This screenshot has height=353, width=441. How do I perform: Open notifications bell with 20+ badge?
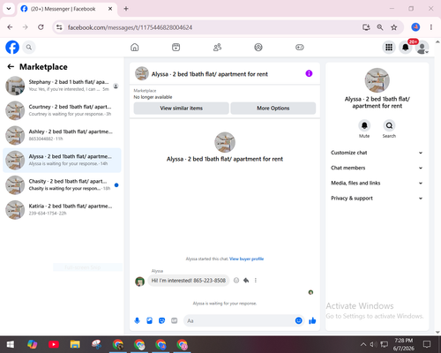pos(406,47)
